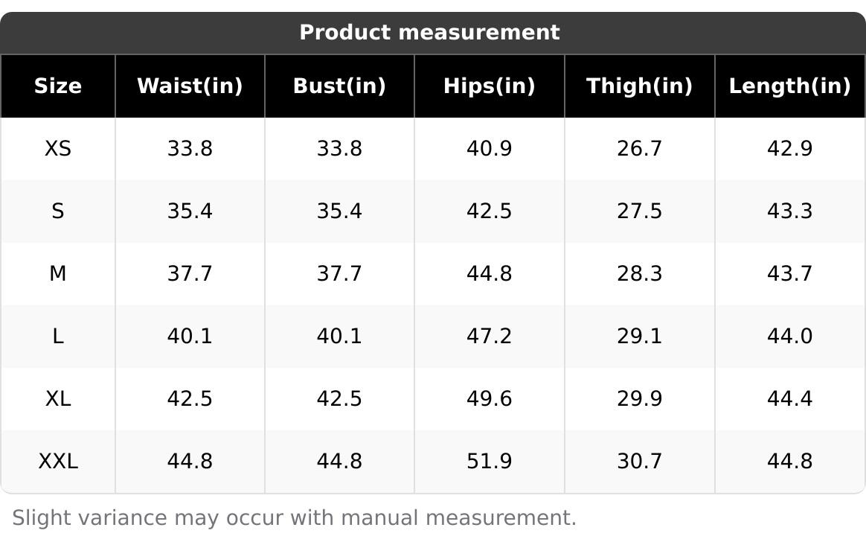
Task: Click the Thigh(in) column header
Action: (x=639, y=86)
